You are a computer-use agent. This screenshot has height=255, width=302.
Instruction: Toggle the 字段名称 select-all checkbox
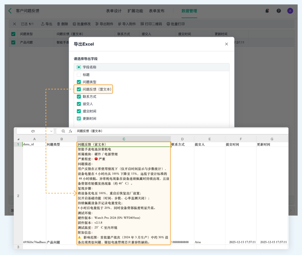click(x=79, y=67)
